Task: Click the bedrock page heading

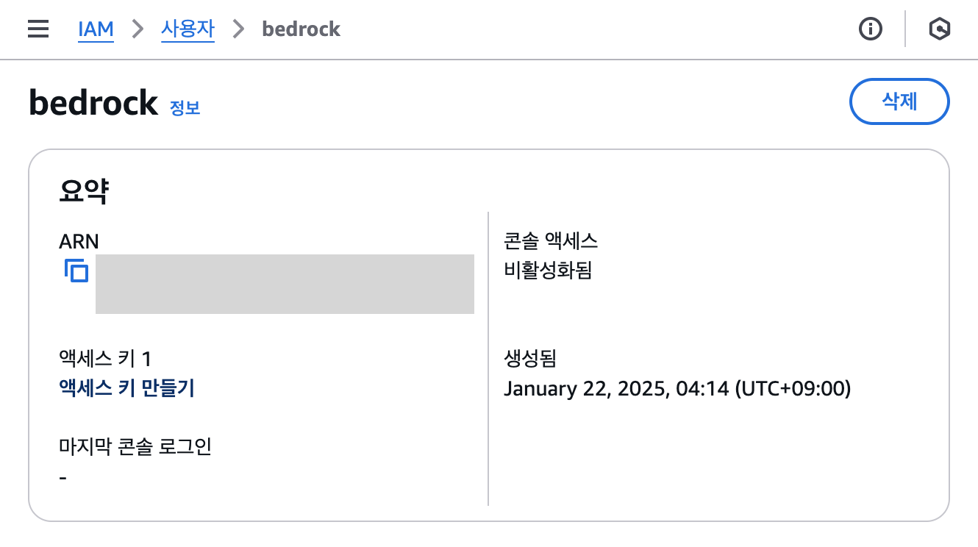Action: tap(93, 102)
